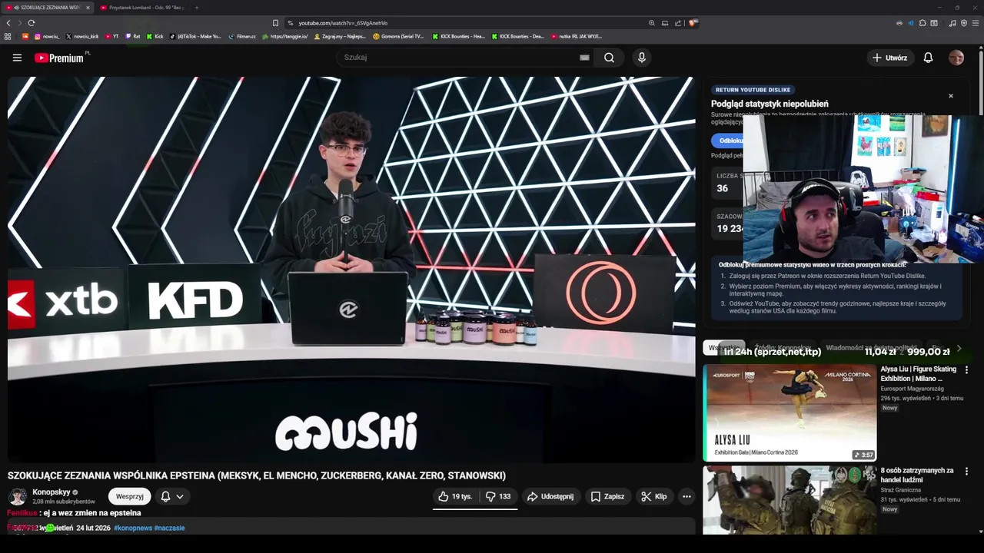
Task: Dislike the video showing 133
Action: pos(498,497)
